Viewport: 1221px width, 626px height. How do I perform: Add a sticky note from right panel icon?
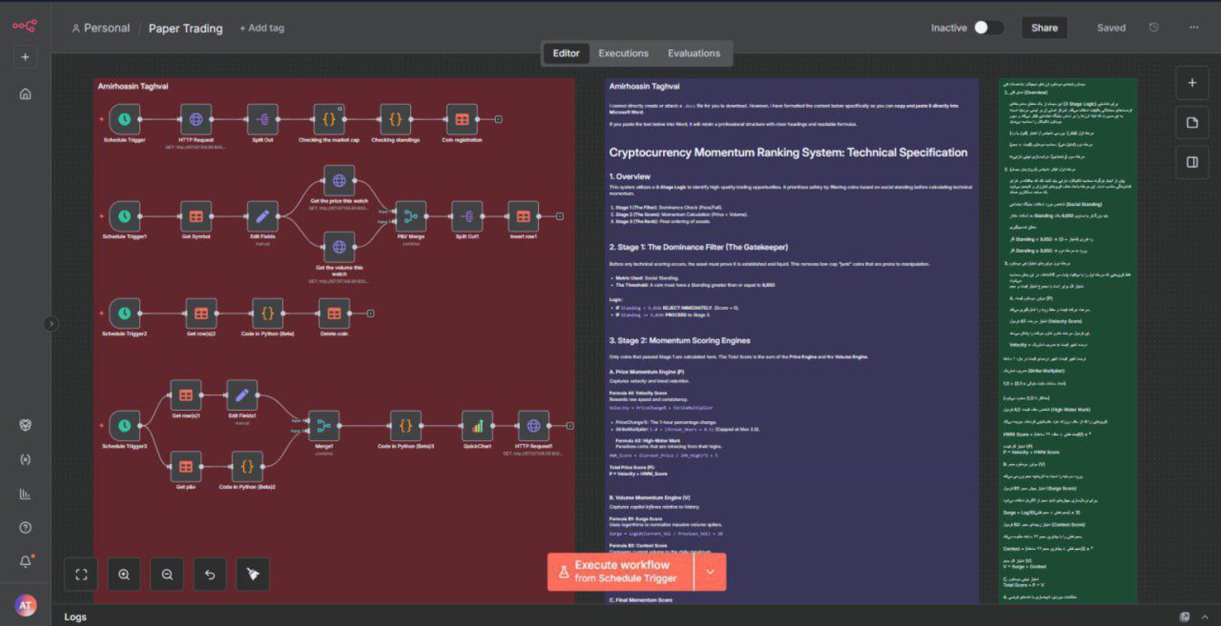(1192, 122)
